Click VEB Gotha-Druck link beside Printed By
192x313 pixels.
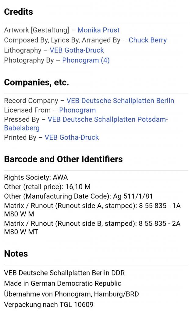[72, 138]
